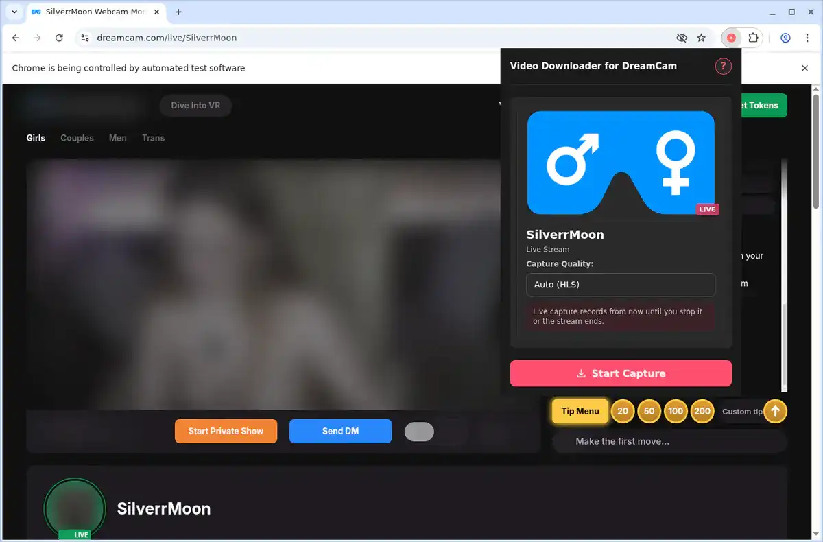Close the SilverrMoon Webcam tab
The image size is (823, 542).
(156, 12)
